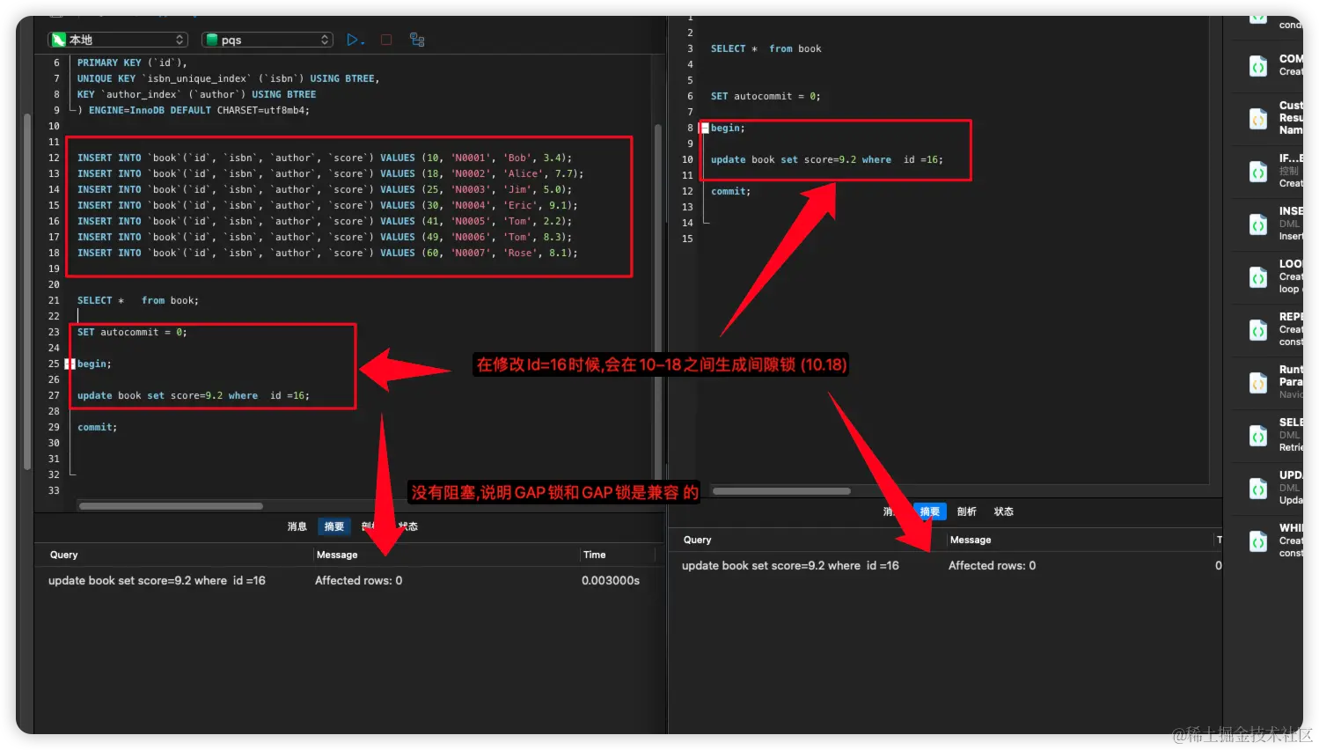Click 'commit;' on right editor line 12

(730, 191)
